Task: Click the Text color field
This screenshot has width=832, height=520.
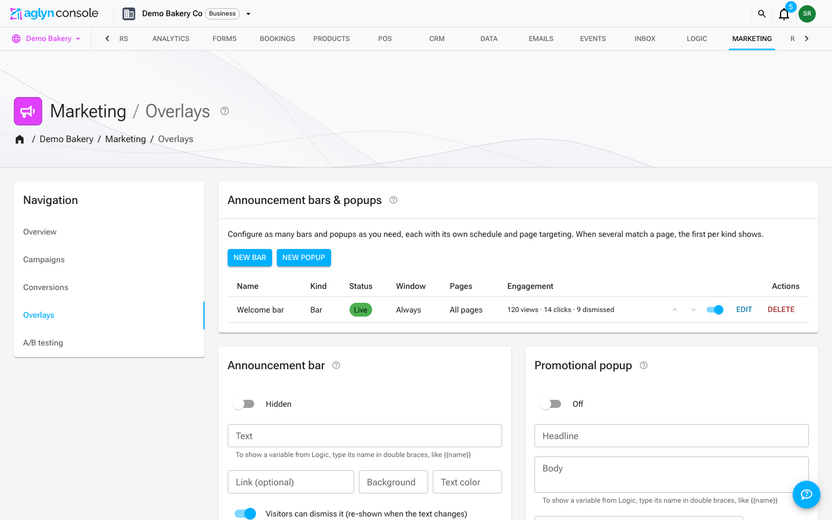Action: pyautogui.click(x=467, y=482)
